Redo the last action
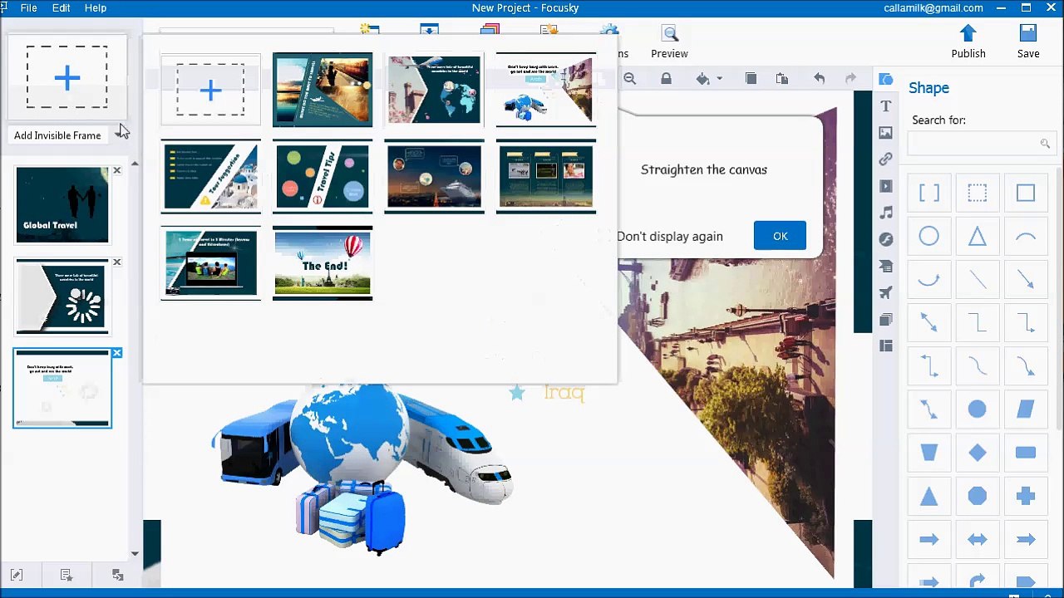Image resolution: width=1064 pixels, height=598 pixels. [850, 78]
